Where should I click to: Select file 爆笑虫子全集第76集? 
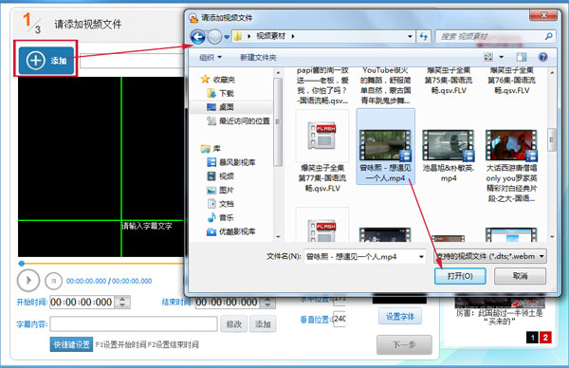tap(512, 81)
